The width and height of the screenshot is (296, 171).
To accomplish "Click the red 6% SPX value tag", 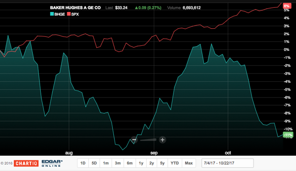I will pos(287,6).
